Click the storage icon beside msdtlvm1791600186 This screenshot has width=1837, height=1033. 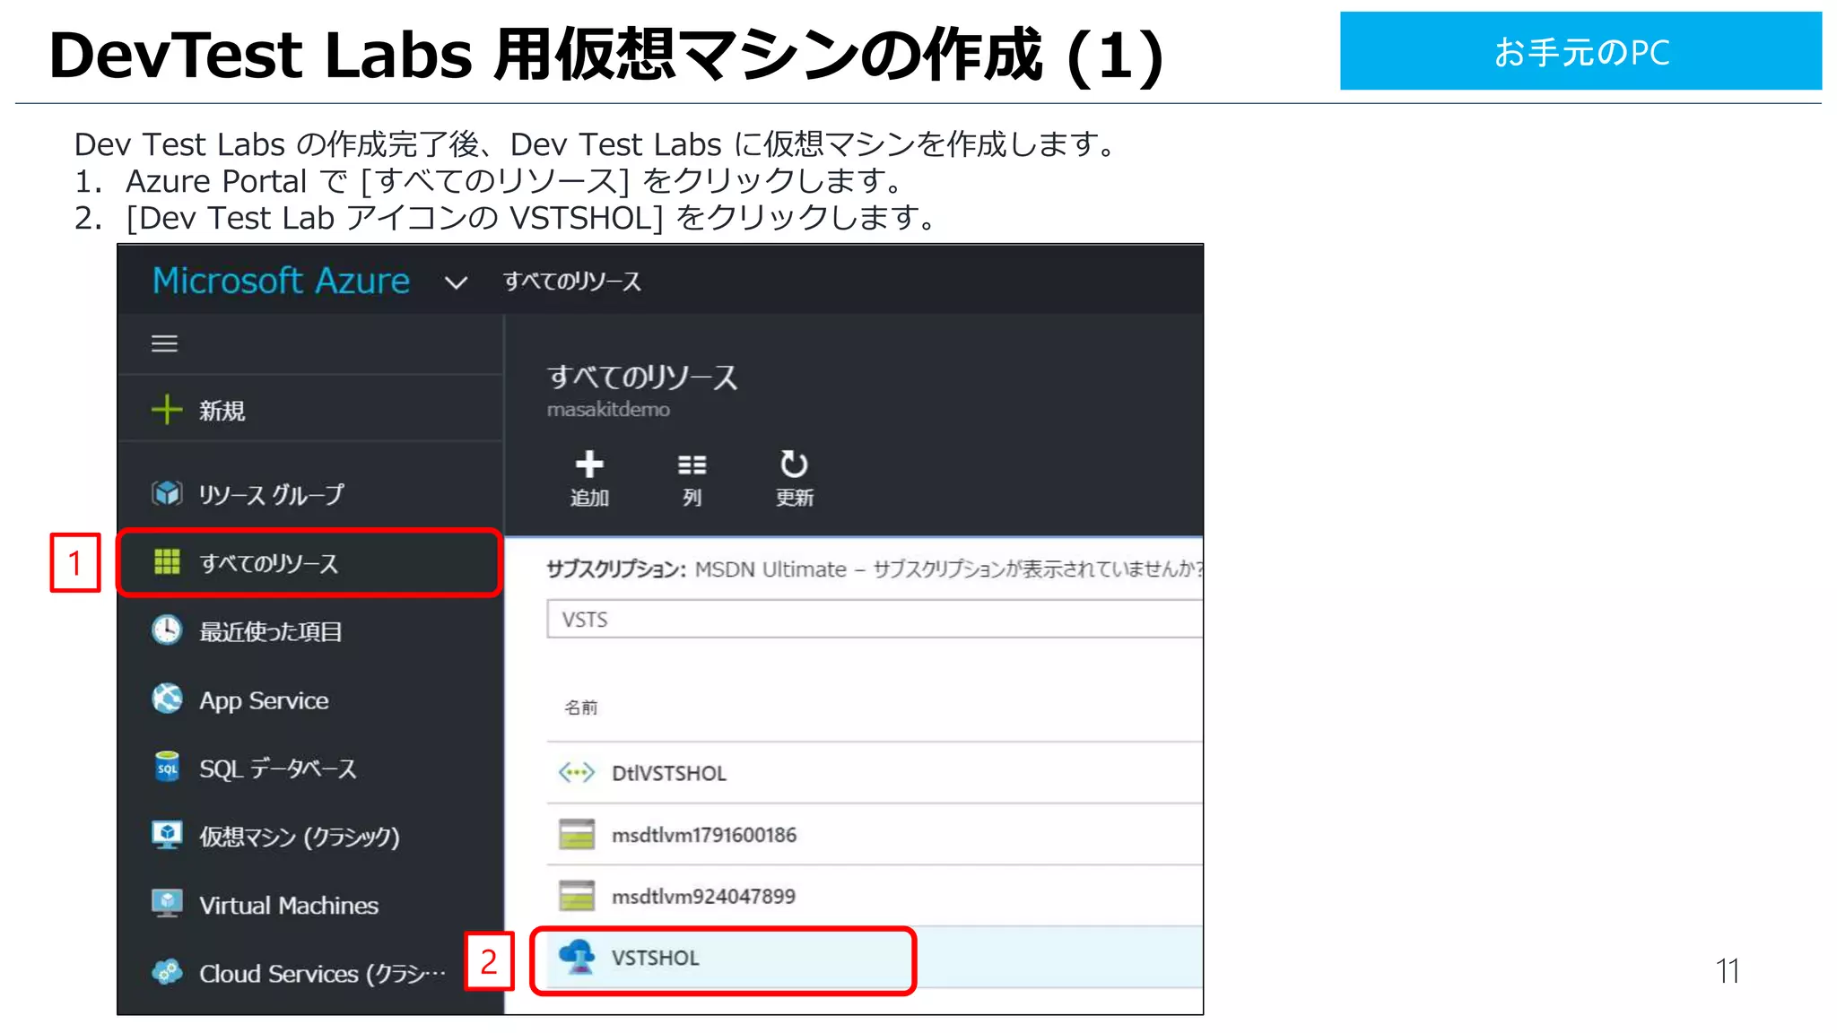[577, 834]
